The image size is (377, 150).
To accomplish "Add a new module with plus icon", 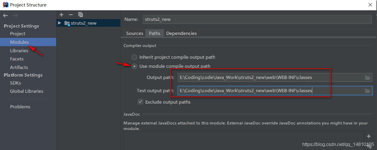I will [x=61, y=15].
